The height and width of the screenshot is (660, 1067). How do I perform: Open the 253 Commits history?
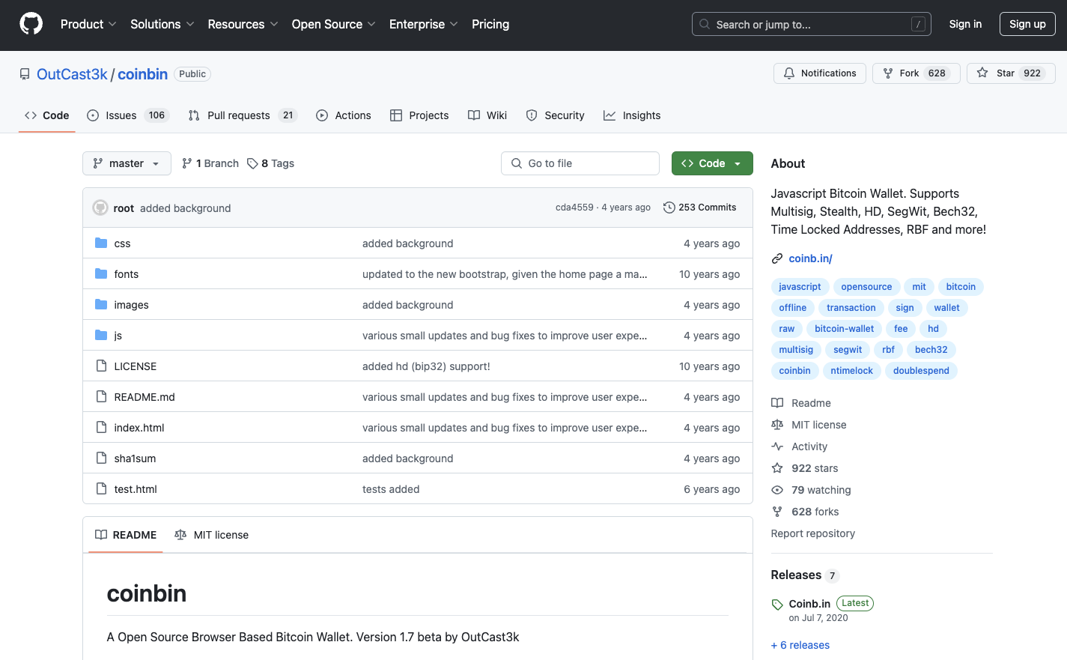[699, 208]
